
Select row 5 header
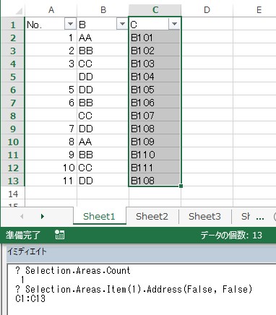[x=13, y=76]
